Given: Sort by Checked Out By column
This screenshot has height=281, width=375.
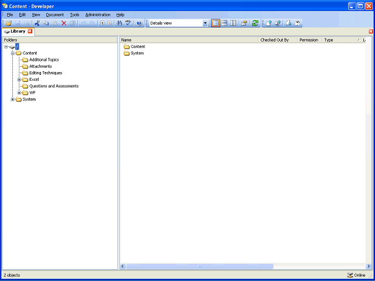Looking at the screenshot, I should pyautogui.click(x=278, y=40).
